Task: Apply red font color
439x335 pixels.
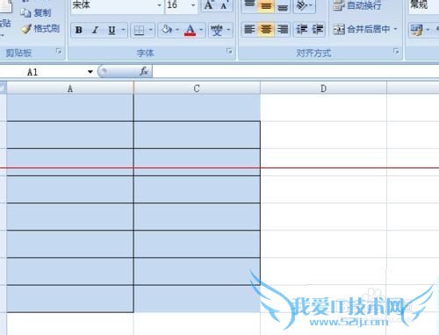Action: pos(190,30)
